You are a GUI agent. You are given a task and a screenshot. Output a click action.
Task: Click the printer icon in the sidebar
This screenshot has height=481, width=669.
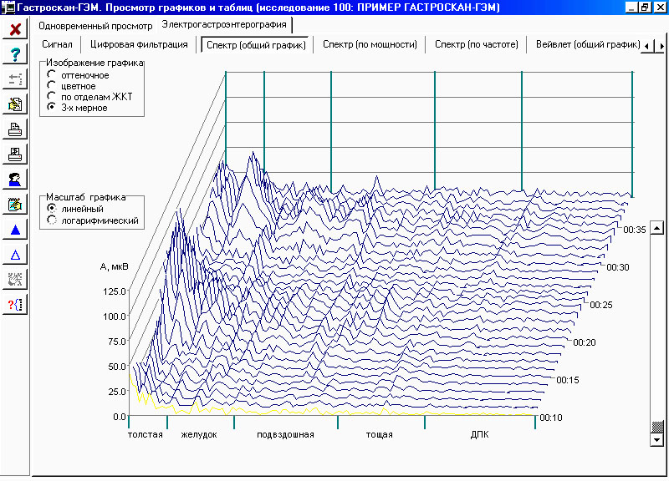coord(15,129)
